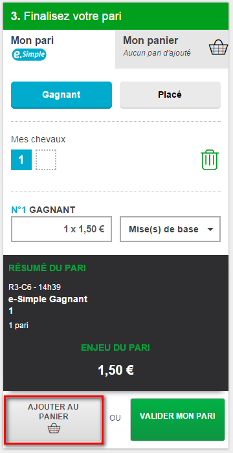Viewport: 233px width, 453px height.
Task: Switch to the Mon panier tab
Action: click(172, 49)
